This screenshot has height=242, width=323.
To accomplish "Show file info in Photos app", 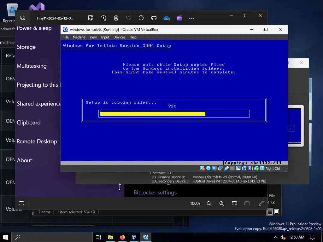I will (x=141, y=18).
